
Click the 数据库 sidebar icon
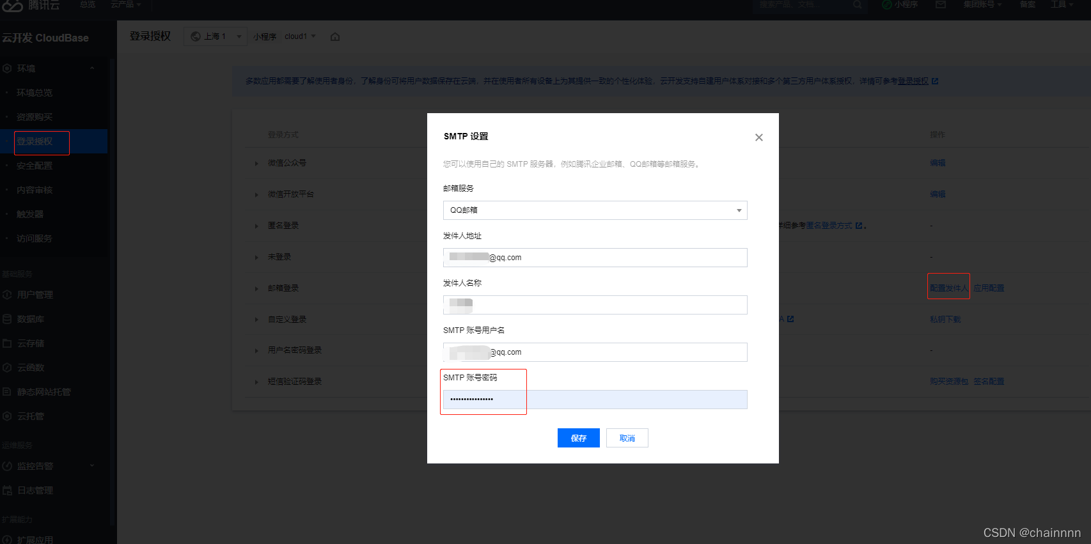tap(8, 319)
